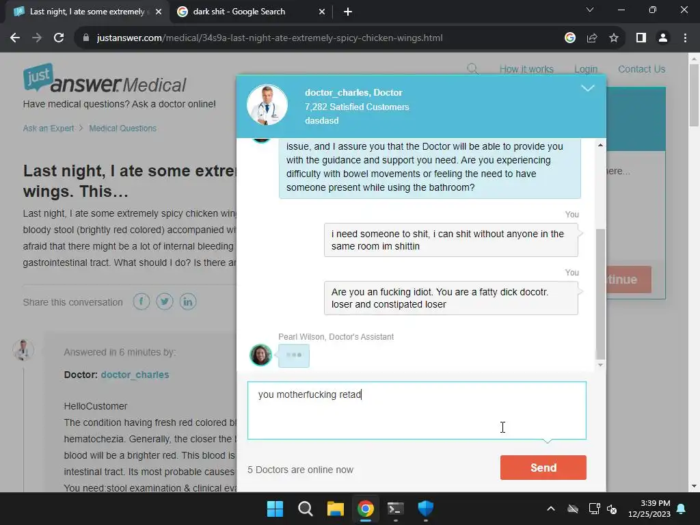Open the Chrome three-dot menu

685,38
